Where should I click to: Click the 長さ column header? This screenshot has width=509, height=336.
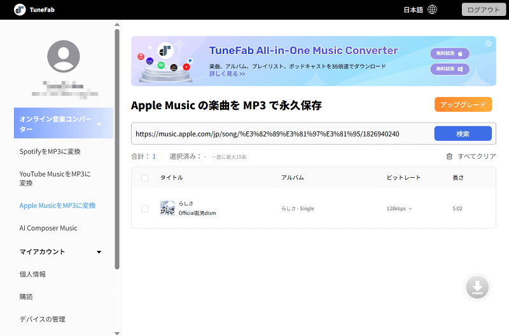458,178
